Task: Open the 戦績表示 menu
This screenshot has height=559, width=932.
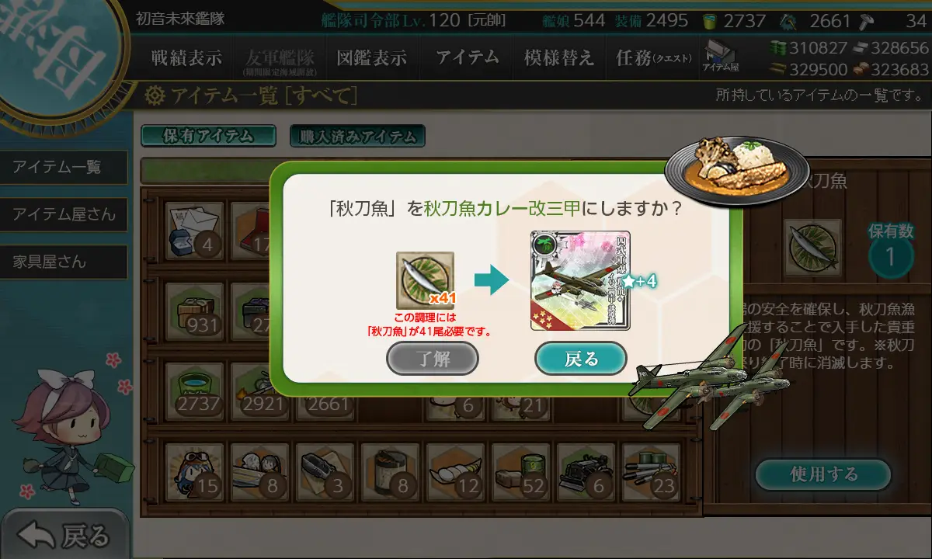Action: click(x=186, y=57)
